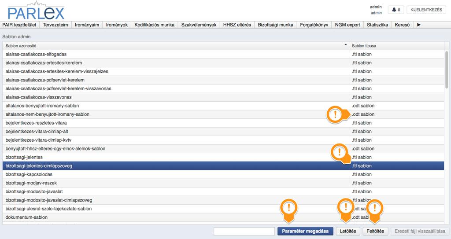Open PAIR tesztfelület menu
This screenshot has height=239, width=451.
[19, 25]
